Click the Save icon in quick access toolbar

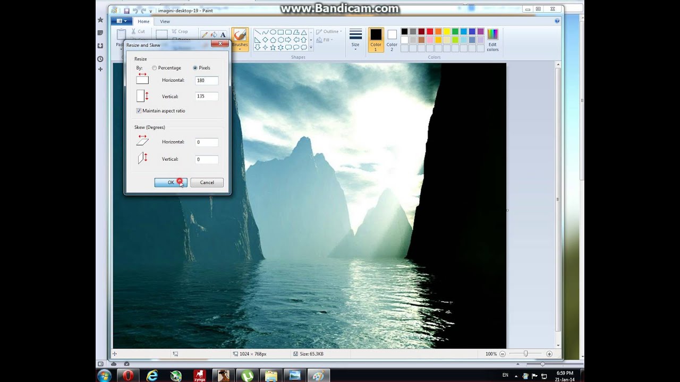(x=126, y=11)
